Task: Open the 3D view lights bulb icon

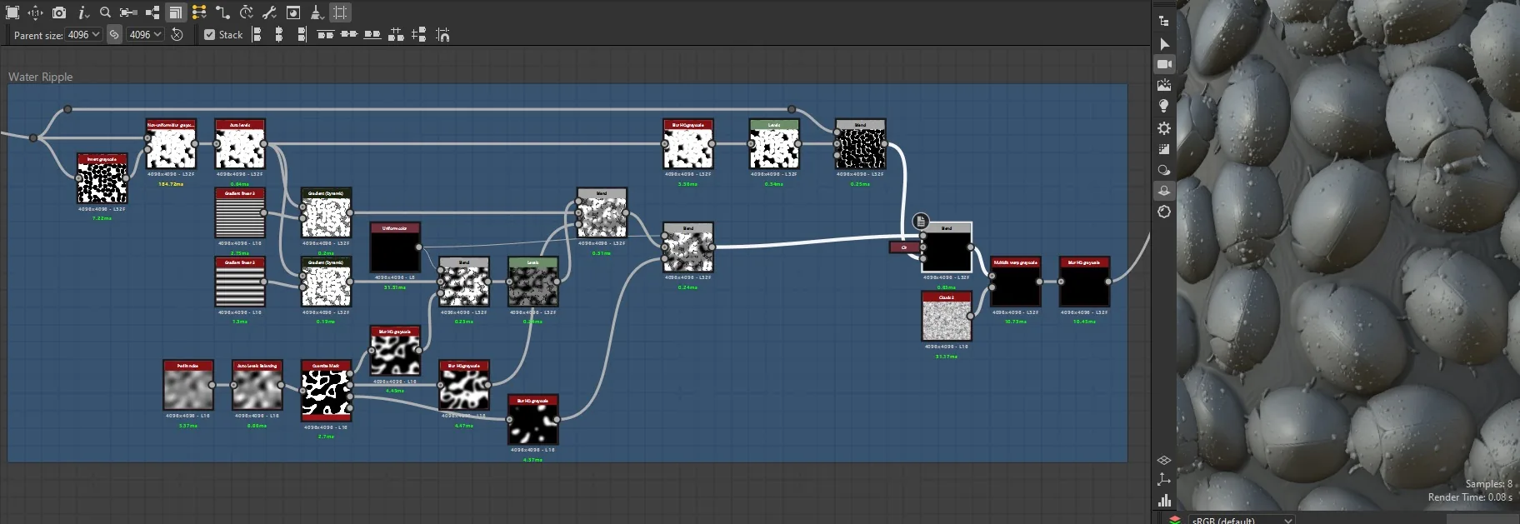Action: coord(1164,106)
